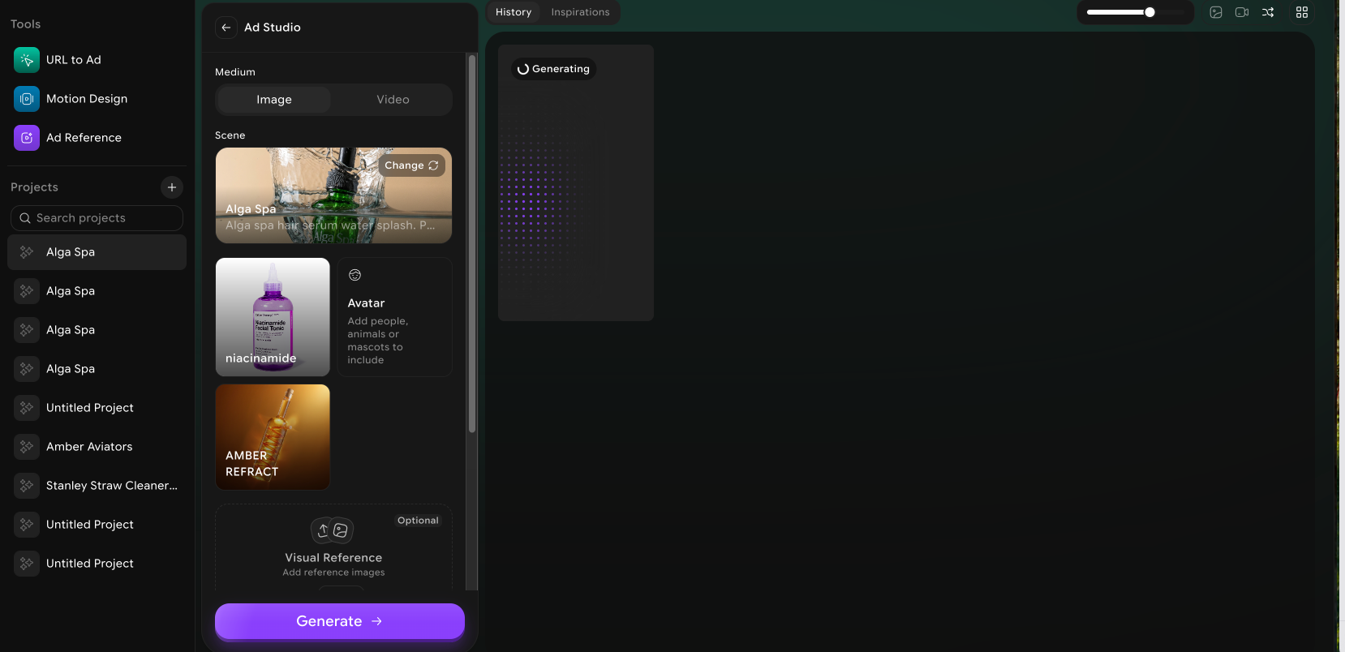
Task: Open the Stanley Straw Cleaner project
Action: (x=97, y=486)
